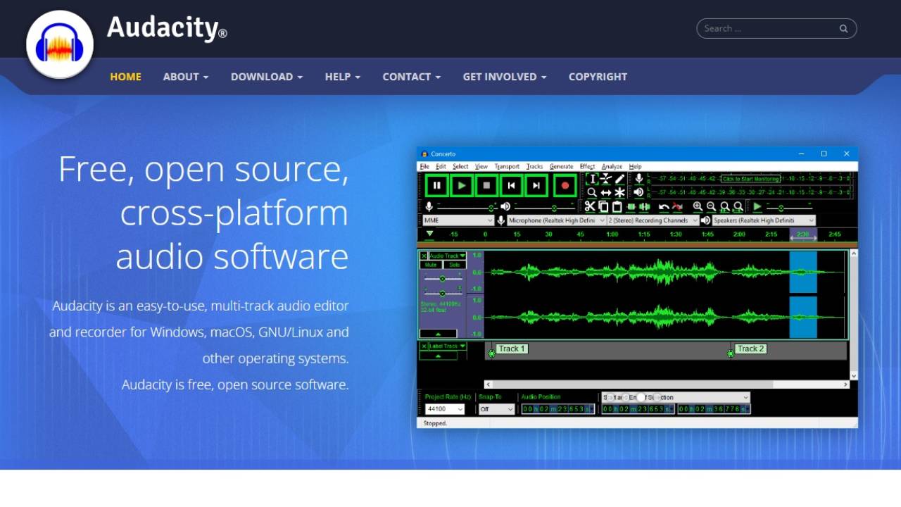The height and width of the screenshot is (507, 901).
Task: Click the Cut scissors icon
Action: (590, 206)
